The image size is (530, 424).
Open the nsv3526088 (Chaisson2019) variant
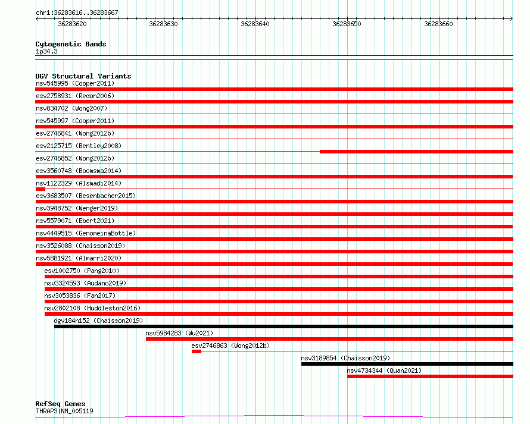pos(80,246)
